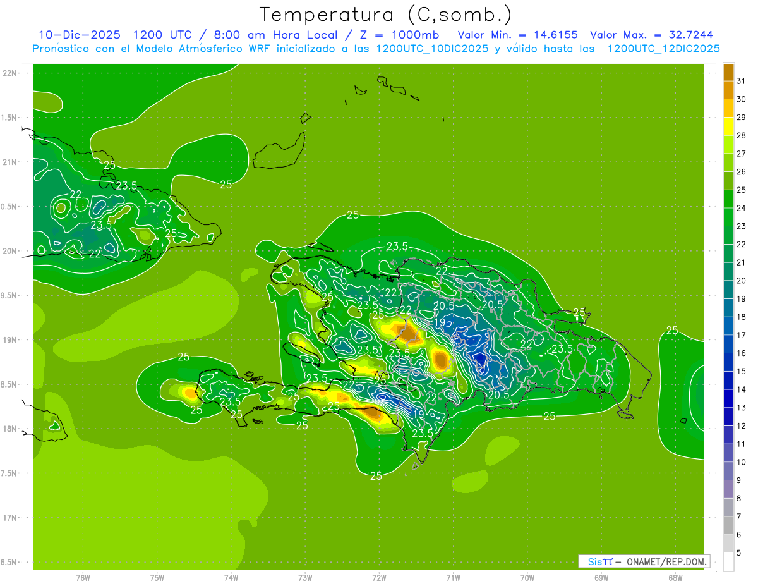Click the '20N' latitude axis label
The image size is (758, 586).
click(9, 251)
